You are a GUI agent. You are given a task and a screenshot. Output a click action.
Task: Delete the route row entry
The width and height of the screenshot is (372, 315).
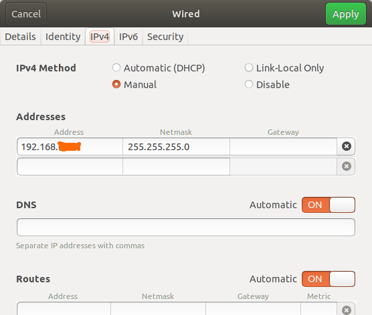pos(346,310)
